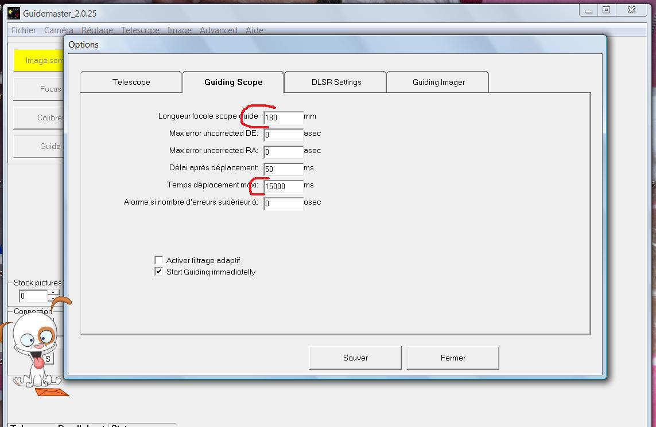Click the Fermer button
656x427 pixels.
tap(453, 358)
